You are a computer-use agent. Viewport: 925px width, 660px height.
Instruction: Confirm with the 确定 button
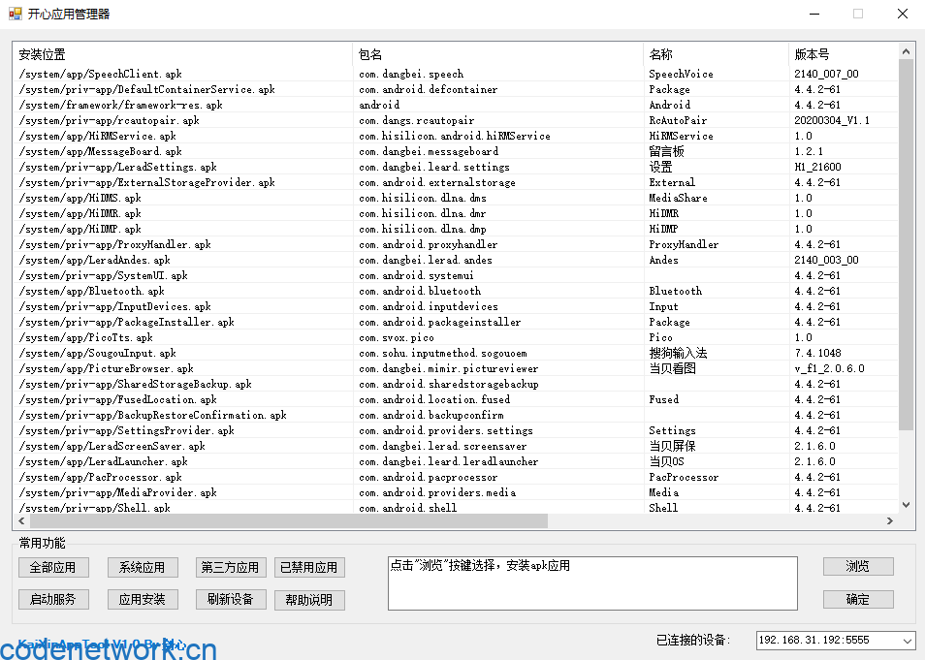(858, 599)
